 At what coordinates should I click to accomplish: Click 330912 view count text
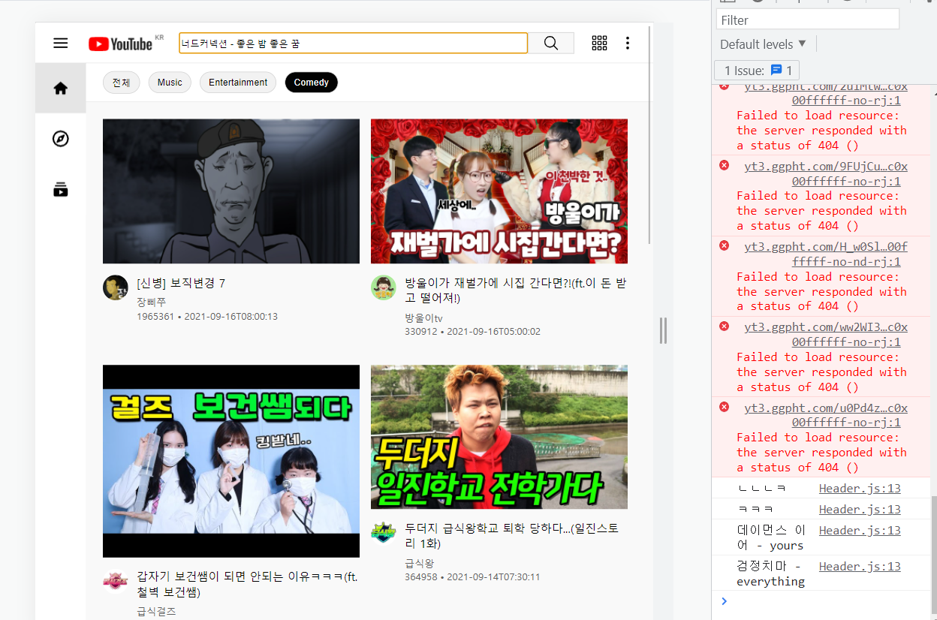click(420, 332)
